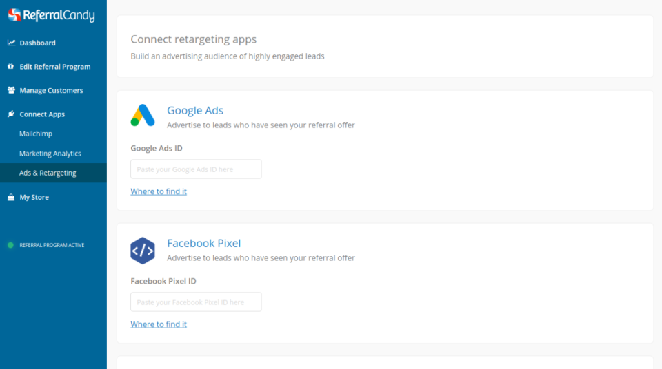The width and height of the screenshot is (662, 369).
Task: Click the Google Ads logo
Action: pos(143,116)
